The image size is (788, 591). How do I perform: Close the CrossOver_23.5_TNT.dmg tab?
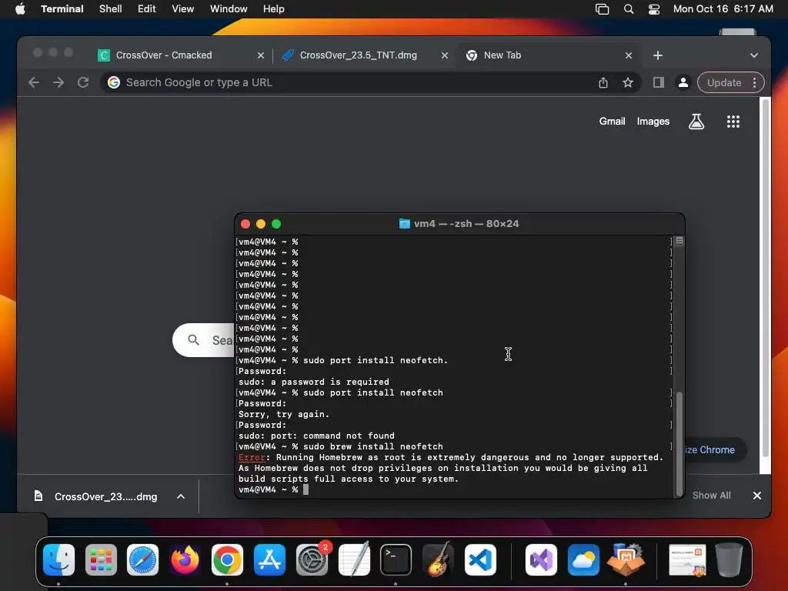pos(444,55)
